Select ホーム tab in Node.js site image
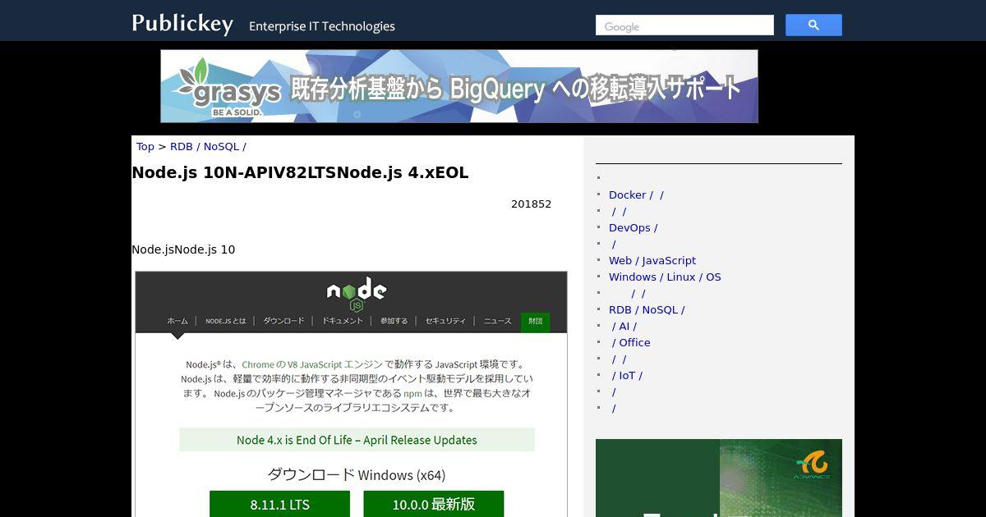 pyautogui.click(x=177, y=321)
